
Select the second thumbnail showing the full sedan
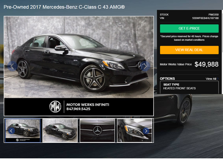pyautogui.click(x=60, y=131)
